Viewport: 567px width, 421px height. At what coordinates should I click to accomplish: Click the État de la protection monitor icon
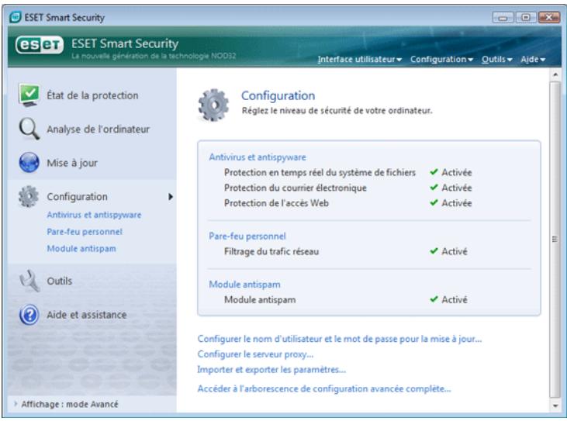tap(29, 95)
